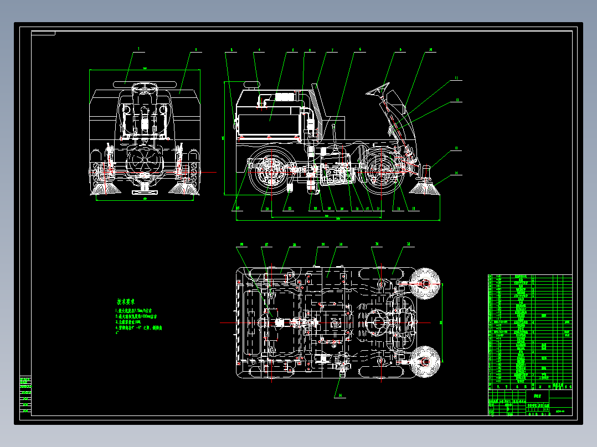Select callout number 7 above the side view
Viewport: 597px width, 447px height.
click(x=332, y=50)
